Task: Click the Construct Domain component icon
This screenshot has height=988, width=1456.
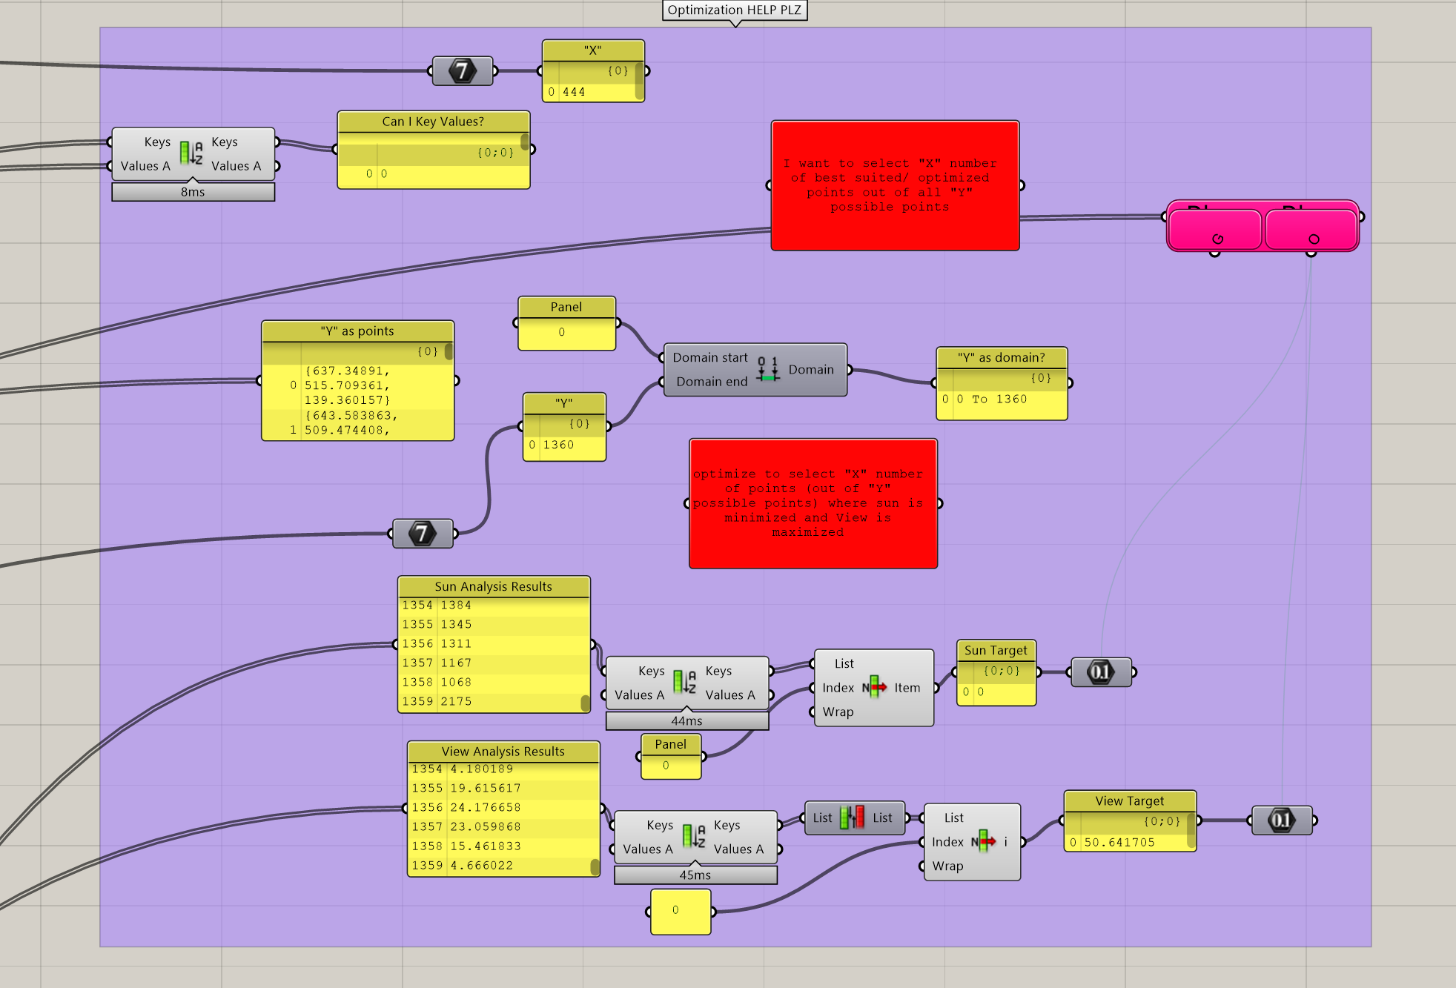Action: coord(768,369)
